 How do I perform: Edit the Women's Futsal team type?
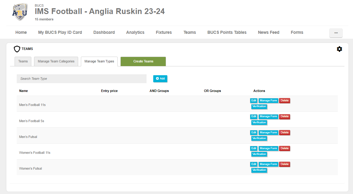tap(254, 164)
